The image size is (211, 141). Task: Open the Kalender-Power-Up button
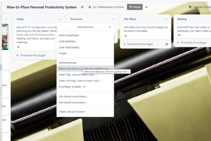(x=200, y=7)
